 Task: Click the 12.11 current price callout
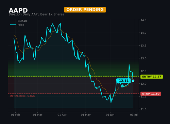[124, 81]
